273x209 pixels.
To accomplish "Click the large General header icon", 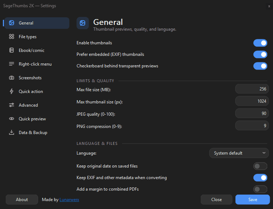I will (x=83, y=23).
